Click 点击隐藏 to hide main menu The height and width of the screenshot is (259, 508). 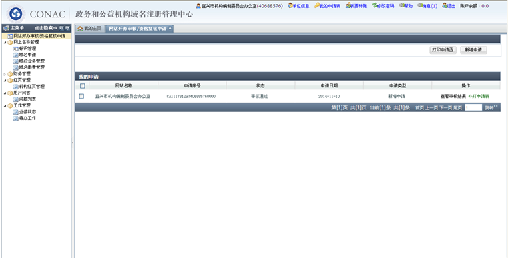46,28
